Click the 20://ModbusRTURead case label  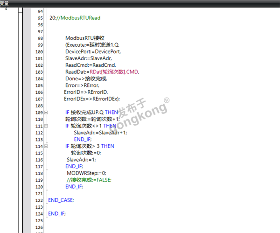point(75,18)
